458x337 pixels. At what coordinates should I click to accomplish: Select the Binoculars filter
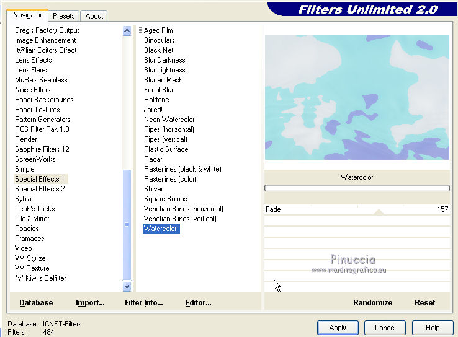coord(159,40)
